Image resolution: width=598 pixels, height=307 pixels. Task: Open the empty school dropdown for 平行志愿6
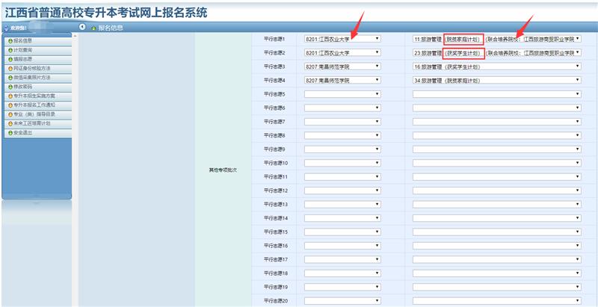click(x=342, y=108)
